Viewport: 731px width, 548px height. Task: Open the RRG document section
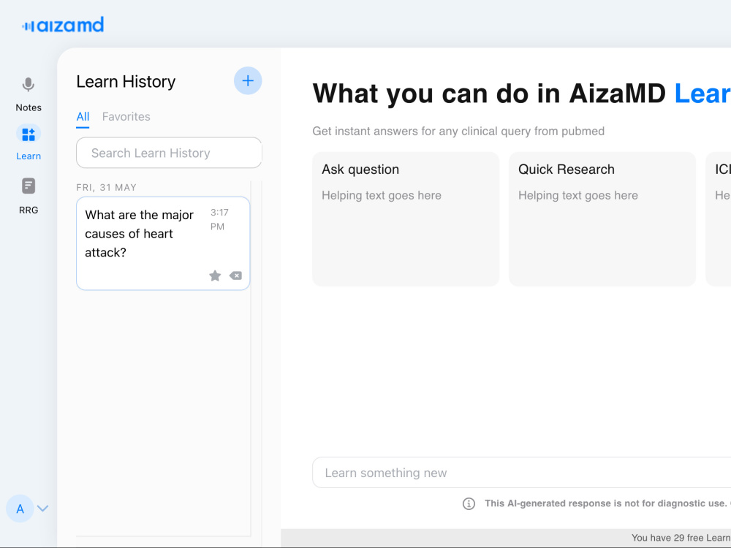pyautogui.click(x=29, y=196)
